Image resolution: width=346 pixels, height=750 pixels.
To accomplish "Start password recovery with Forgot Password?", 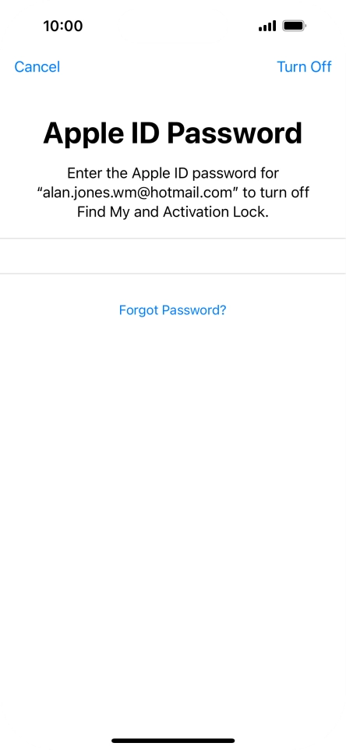I will click(172, 310).
